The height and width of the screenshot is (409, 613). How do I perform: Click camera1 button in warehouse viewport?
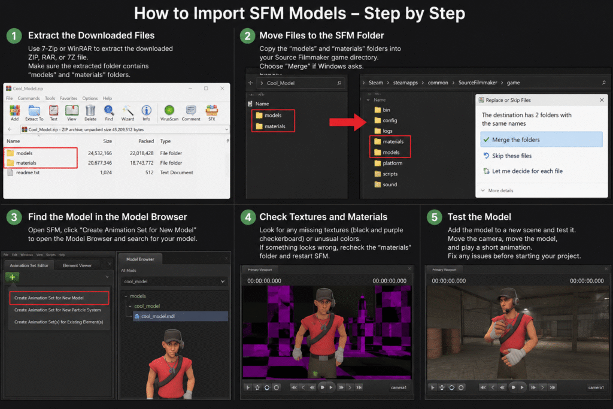pos(596,387)
